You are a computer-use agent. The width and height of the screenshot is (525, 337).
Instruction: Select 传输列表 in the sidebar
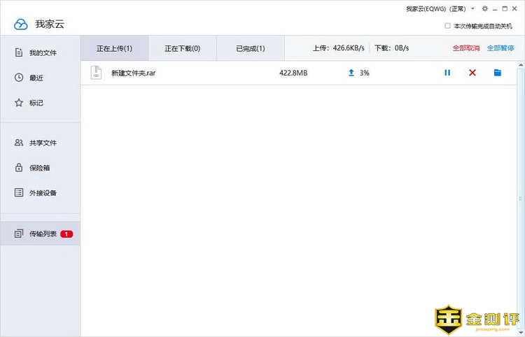pos(42,234)
